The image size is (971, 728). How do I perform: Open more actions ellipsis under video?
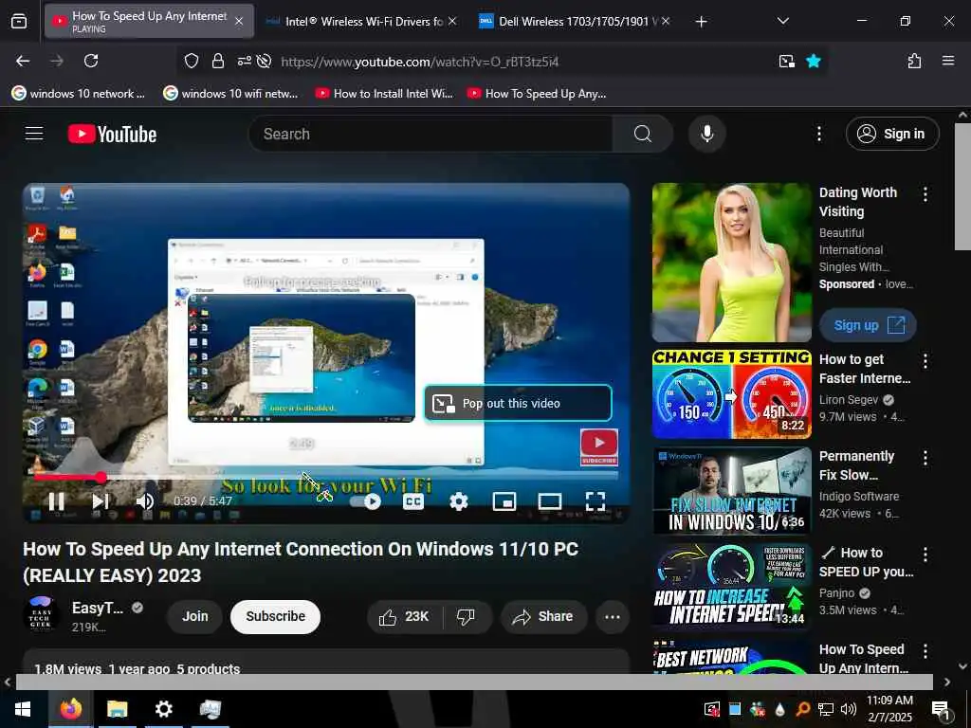coord(613,616)
